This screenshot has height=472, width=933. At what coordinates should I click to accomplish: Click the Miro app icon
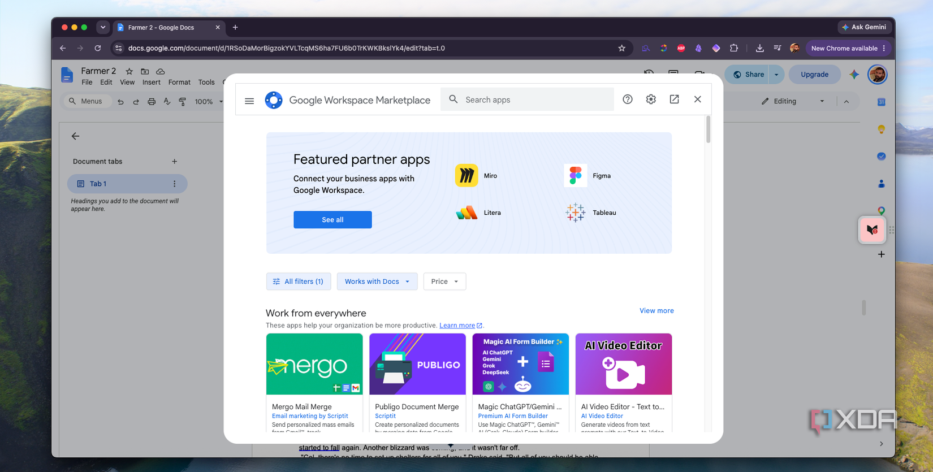[466, 176]
